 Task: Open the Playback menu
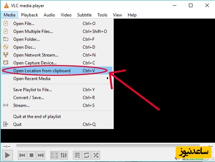coord(29,15)
